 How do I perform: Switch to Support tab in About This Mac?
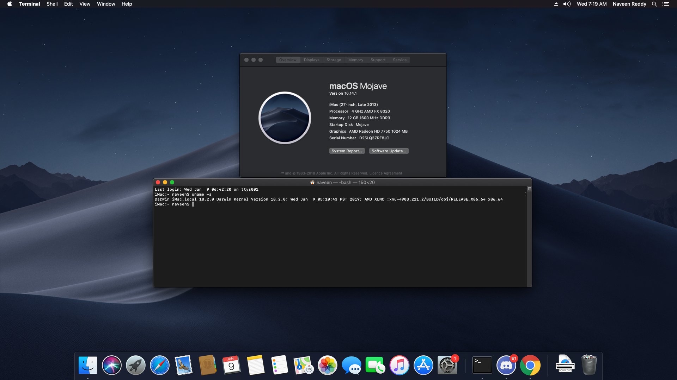point(378,60)
